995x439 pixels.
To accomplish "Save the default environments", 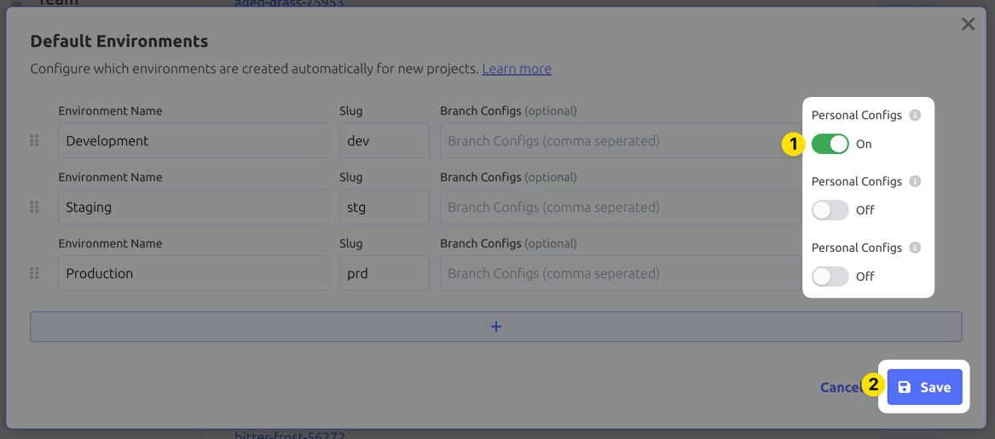I will point(924,387).
